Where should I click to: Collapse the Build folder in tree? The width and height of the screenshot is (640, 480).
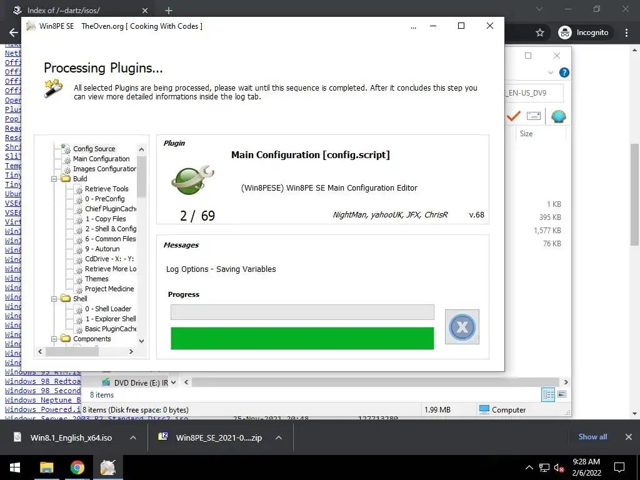(x=54, y=179)
